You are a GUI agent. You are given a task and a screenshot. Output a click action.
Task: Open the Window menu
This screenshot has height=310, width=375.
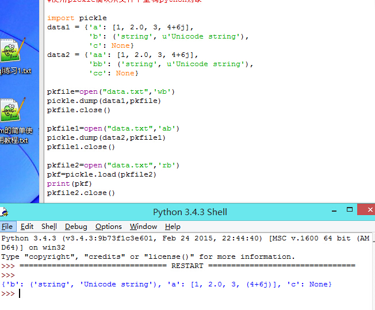[x=143, y=227]
